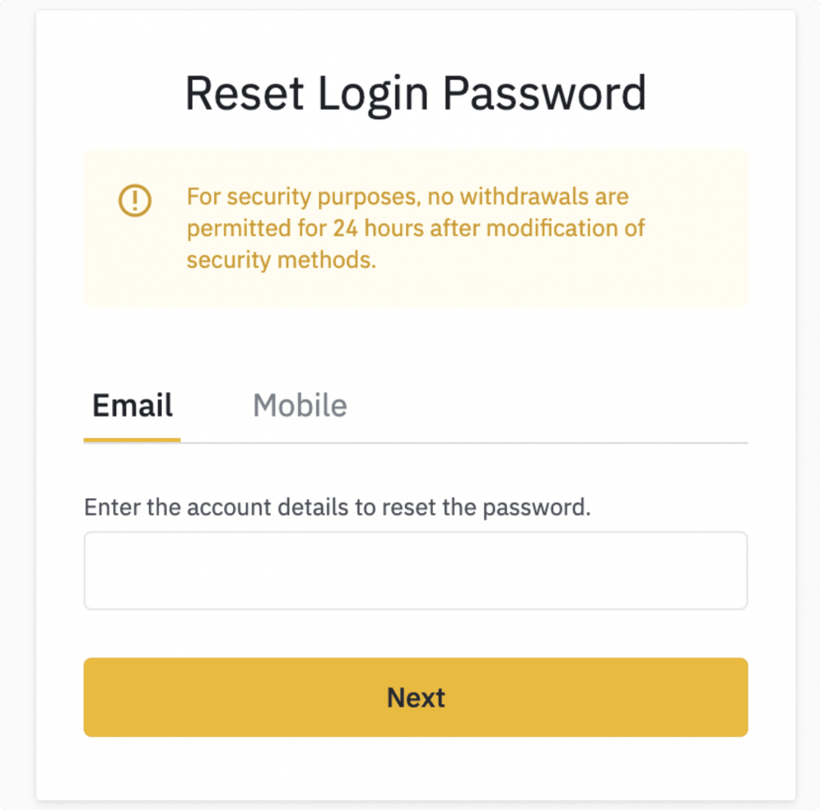Click 'modification of' in the warning text
820x810 pixels.
(x=565, y=228)
